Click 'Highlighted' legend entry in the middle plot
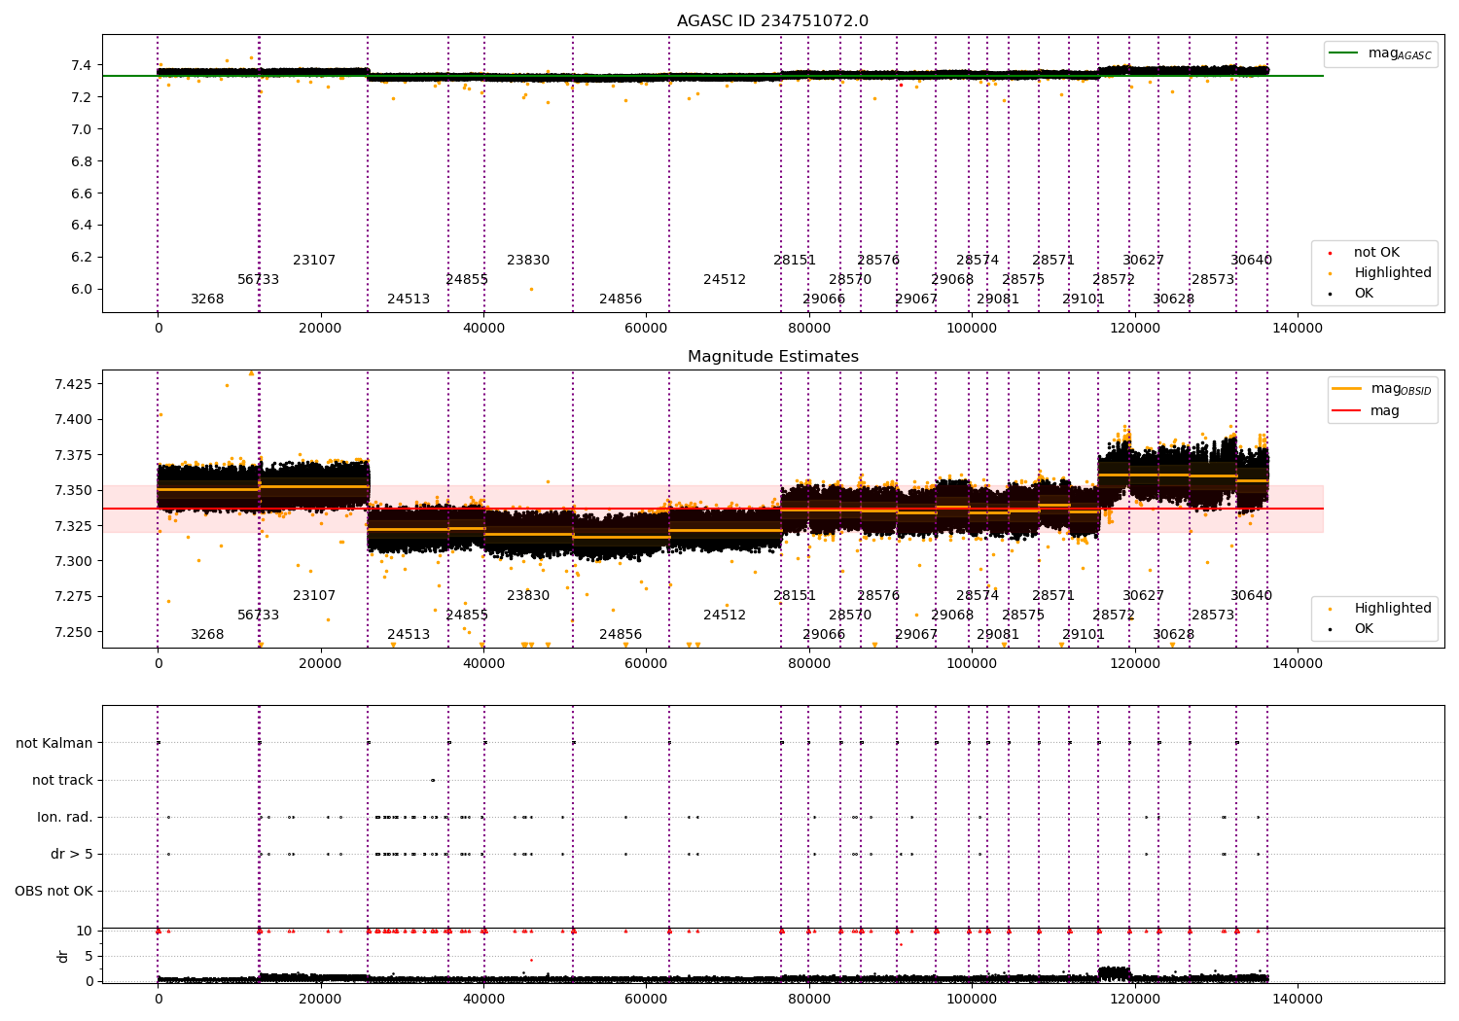The image size is (1459, 1021). click(x=1381, y=609)
